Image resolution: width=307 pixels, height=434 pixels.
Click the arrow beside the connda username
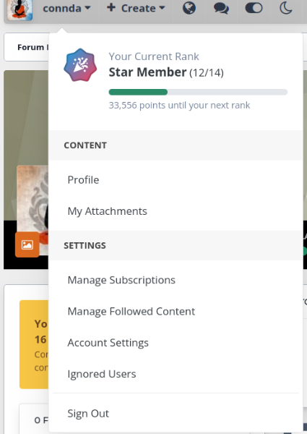87,8
